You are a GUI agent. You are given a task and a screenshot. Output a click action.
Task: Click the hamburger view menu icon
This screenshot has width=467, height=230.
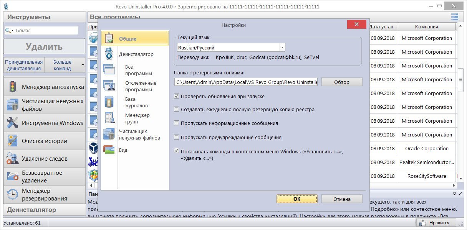click(x=455, y=17)
